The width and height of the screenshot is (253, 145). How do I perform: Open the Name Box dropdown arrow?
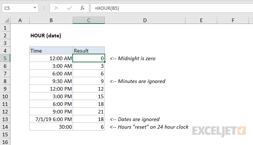tap(35, 8)
